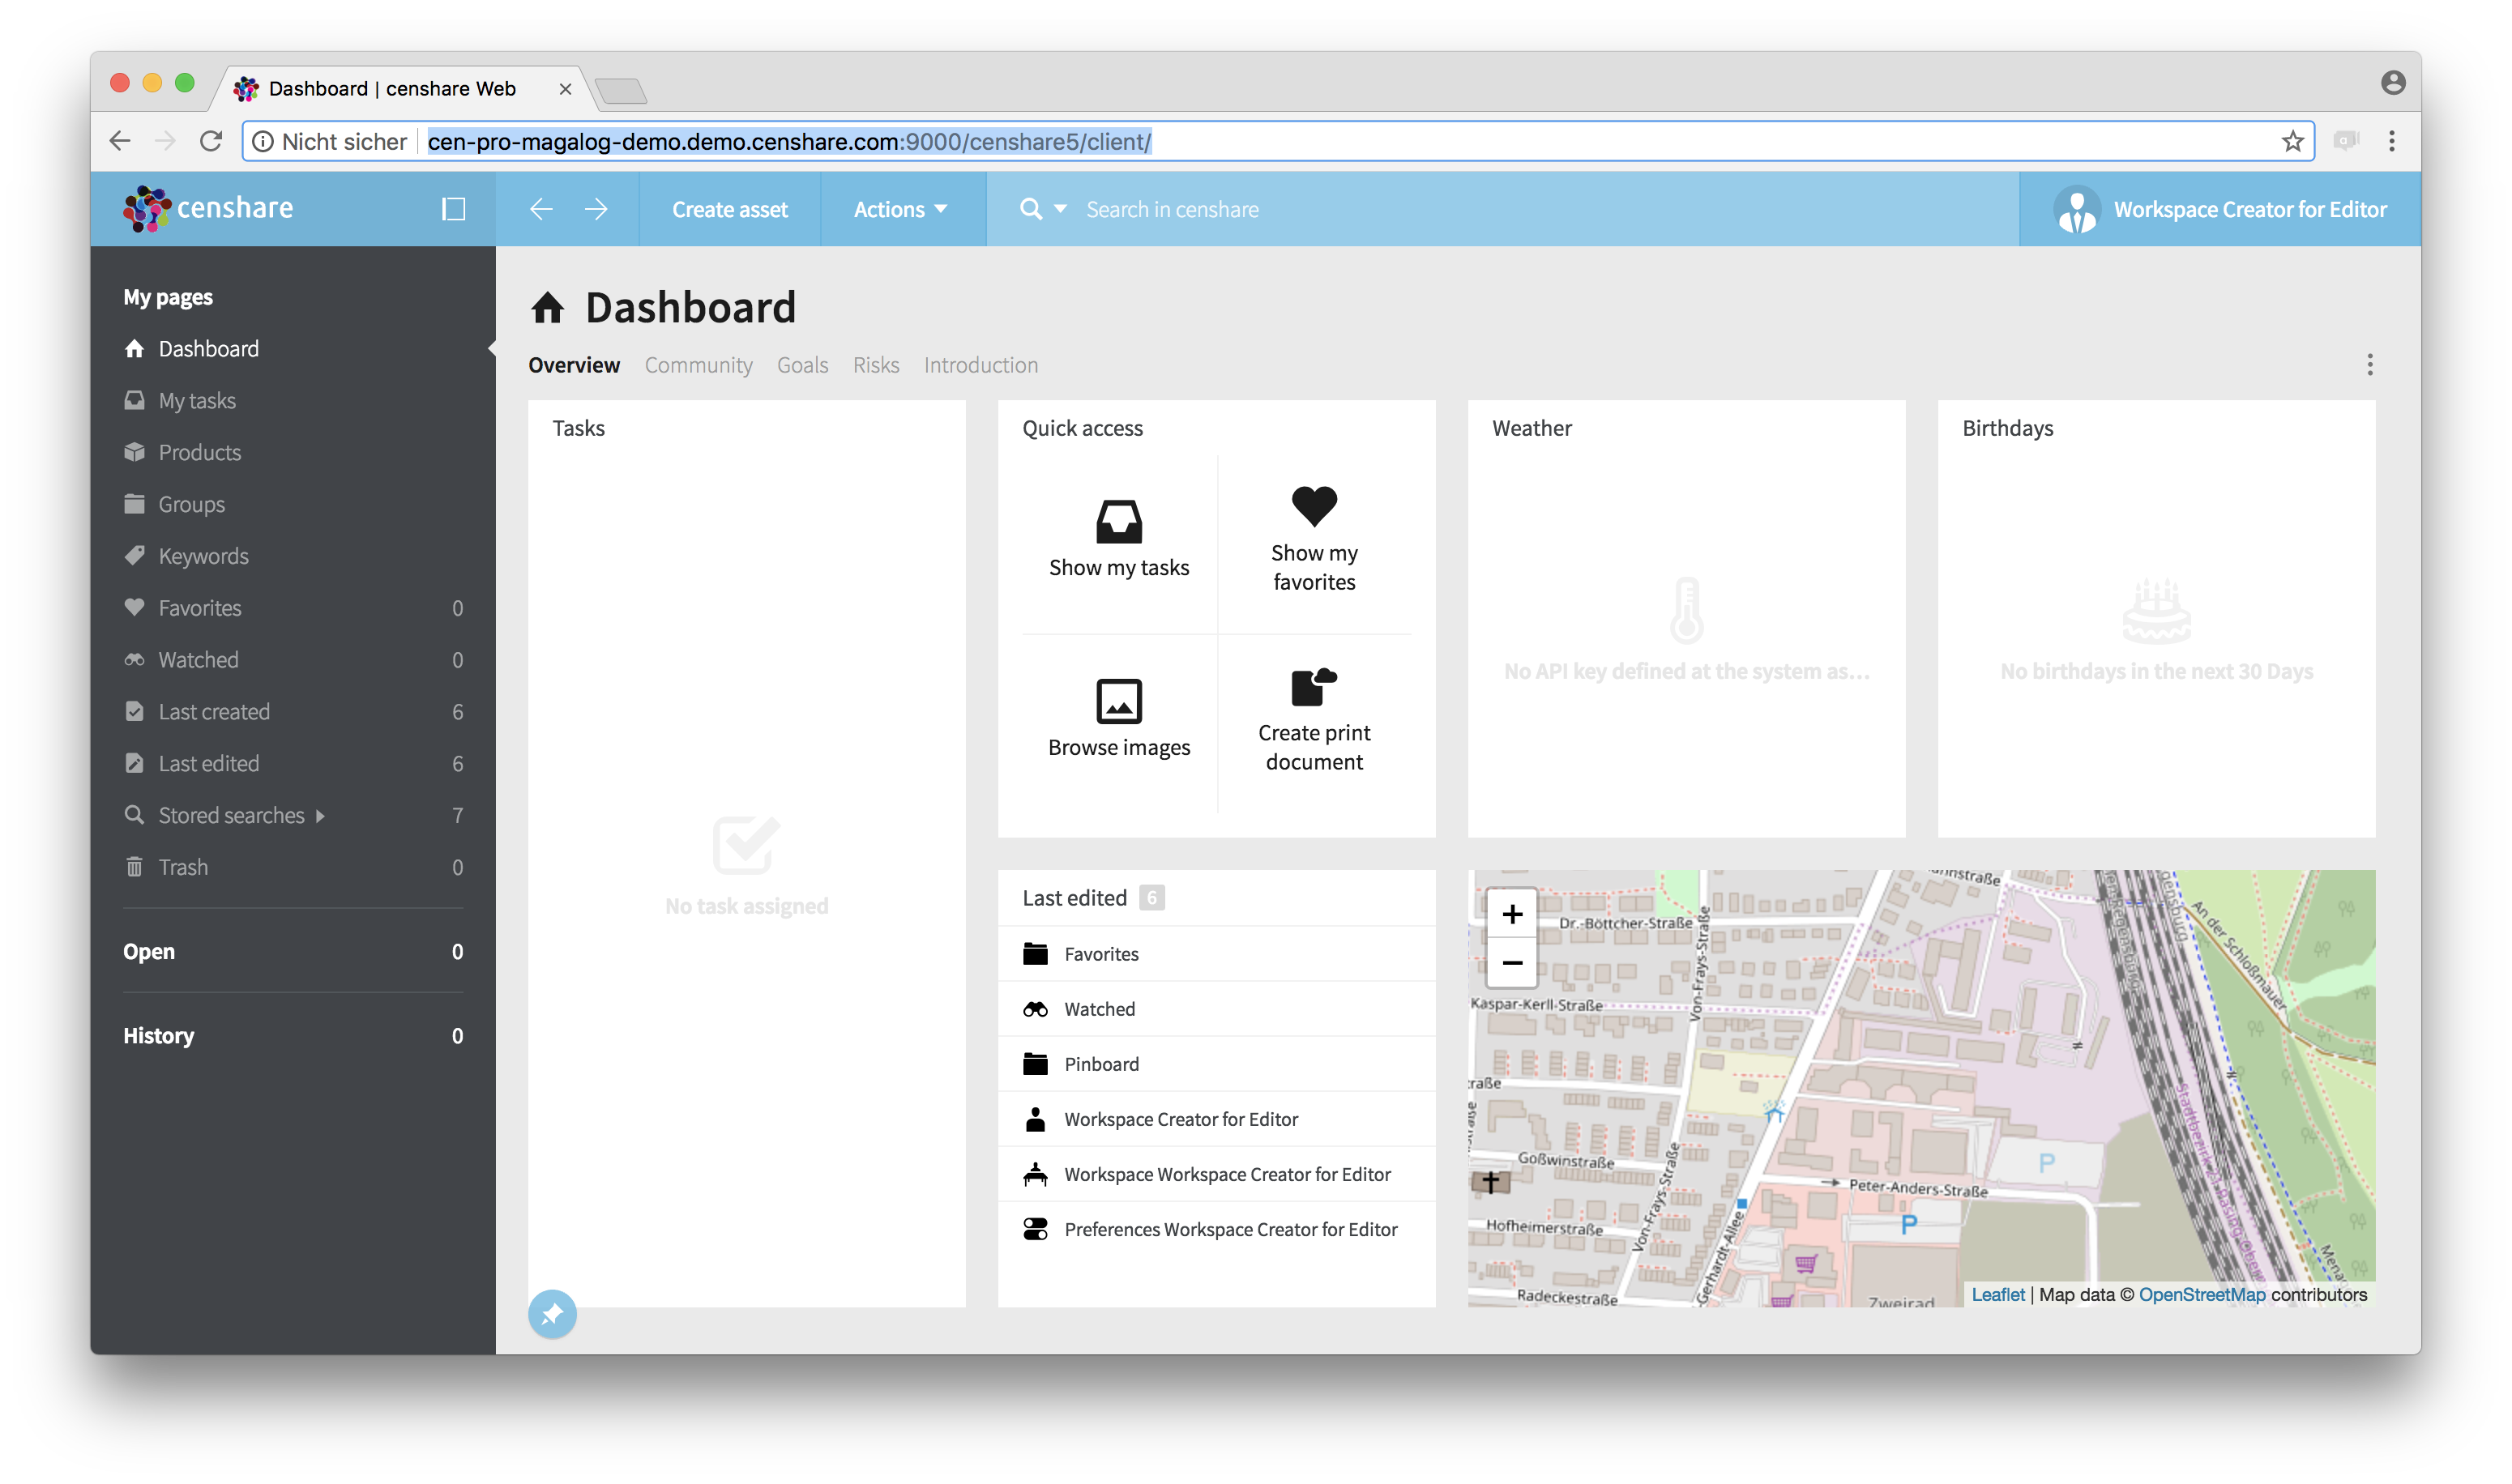Open the Trash in the sidebar

coord(184,866)
